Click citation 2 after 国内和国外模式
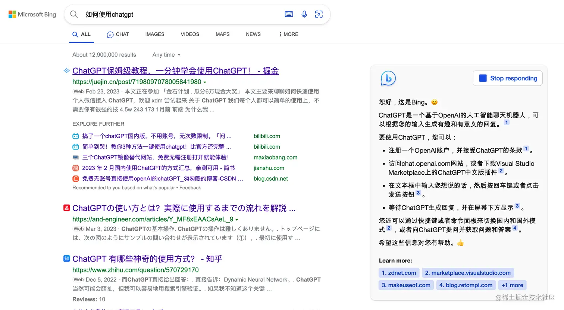 coord(389,228)
